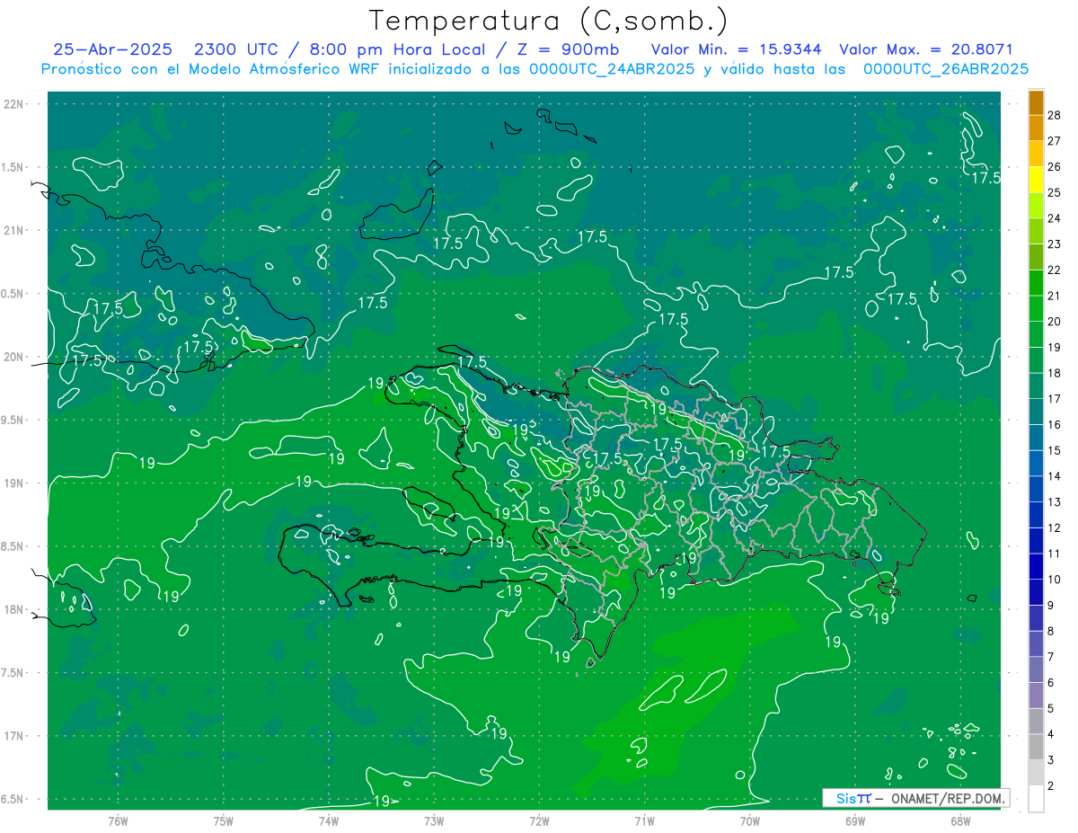Click the '17' label on the color scale
The image size is (1078, 833).
click(1055, 399)
